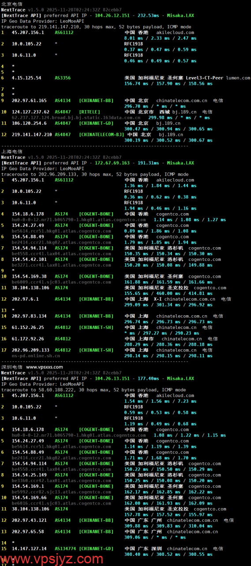This screenshot has height=566, width=251.
Task: Click hop IP "154.54.169.1"
Action: tap(28, 486)
